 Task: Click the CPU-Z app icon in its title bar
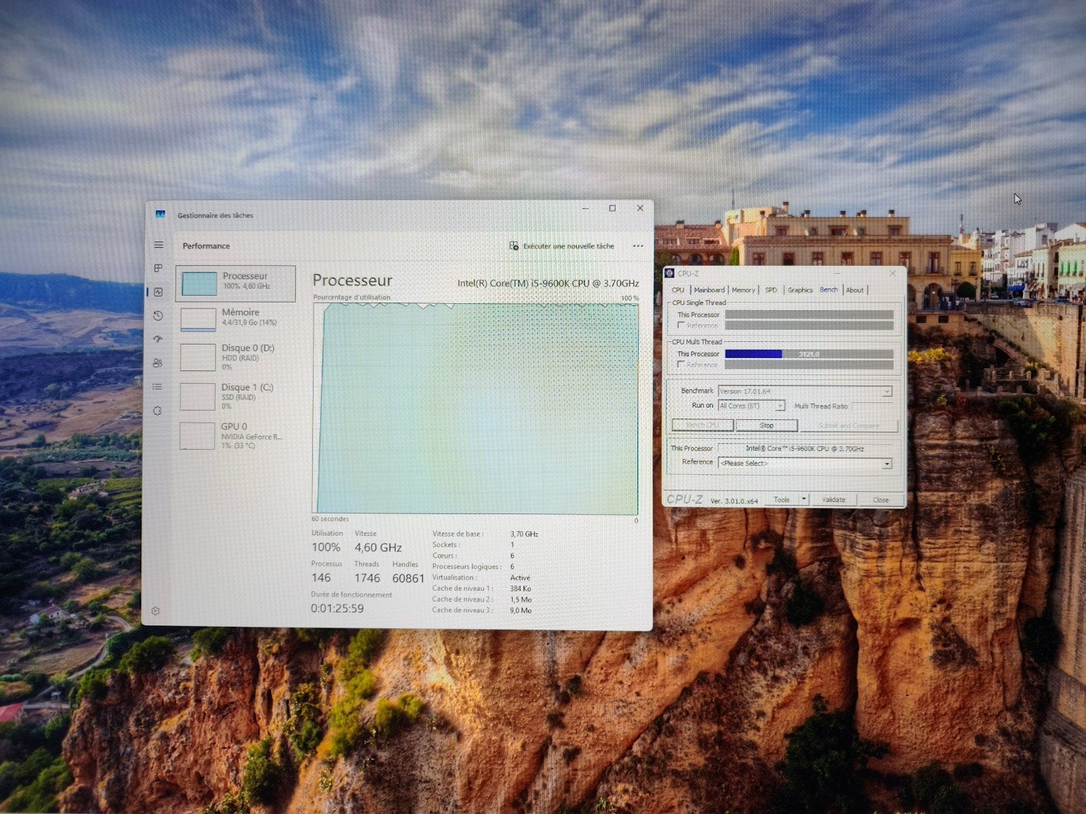point(669,273)
